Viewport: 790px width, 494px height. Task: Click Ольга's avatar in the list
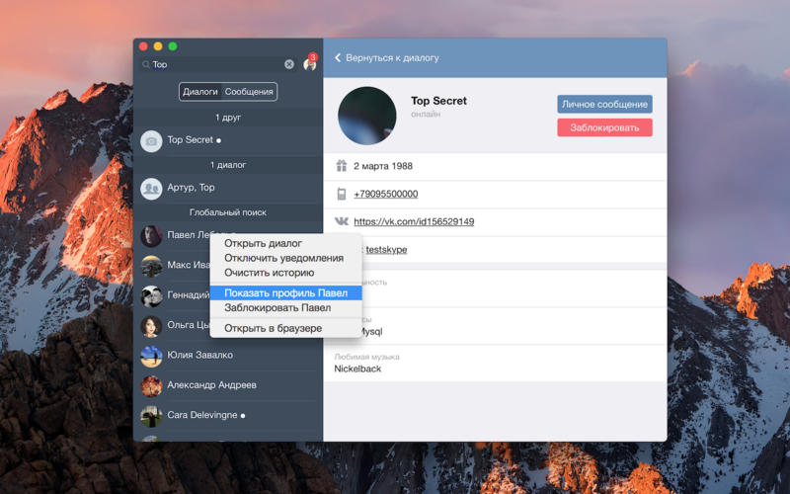pyautogui.click(x=151, y=326)
